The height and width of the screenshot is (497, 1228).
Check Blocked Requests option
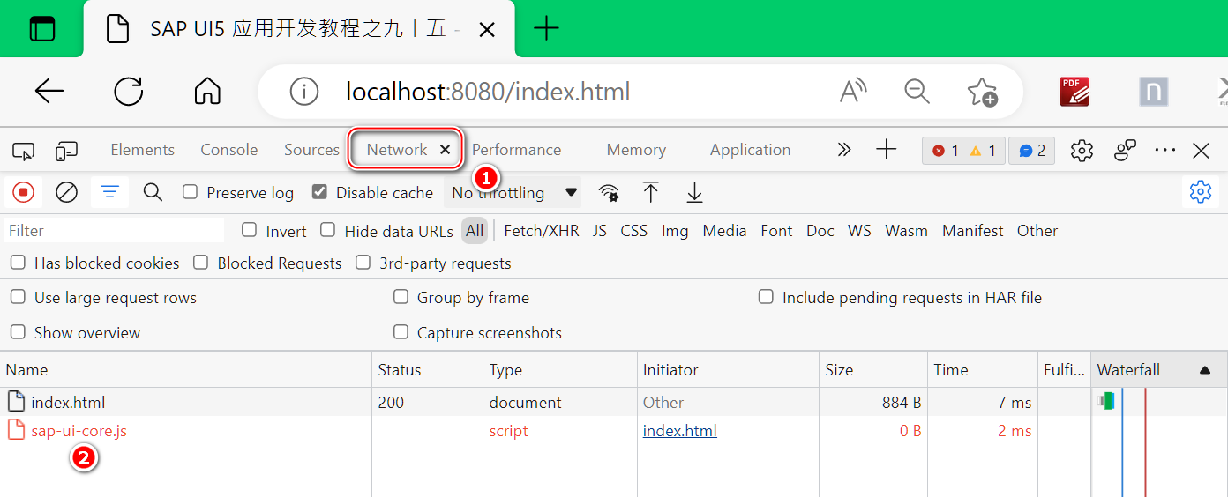[x=201, y=263]
